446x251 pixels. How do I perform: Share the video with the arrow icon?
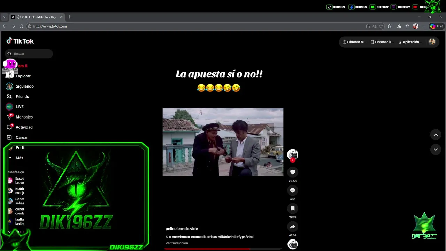point(293,227)
